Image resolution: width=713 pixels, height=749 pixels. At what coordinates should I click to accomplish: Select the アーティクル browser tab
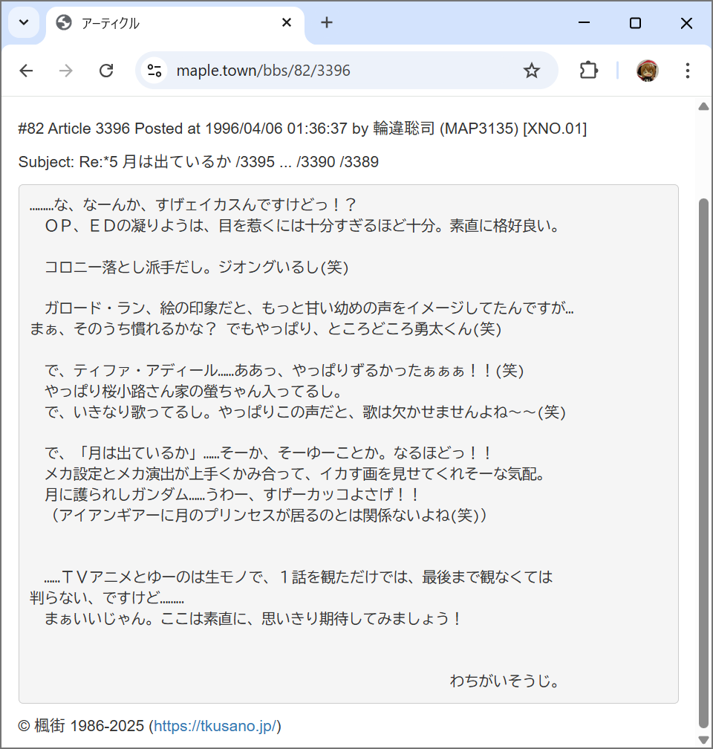[x=163, y=24]
